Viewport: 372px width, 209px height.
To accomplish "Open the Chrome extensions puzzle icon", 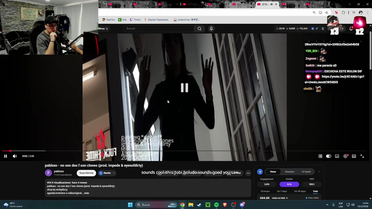I will (344, 12).
